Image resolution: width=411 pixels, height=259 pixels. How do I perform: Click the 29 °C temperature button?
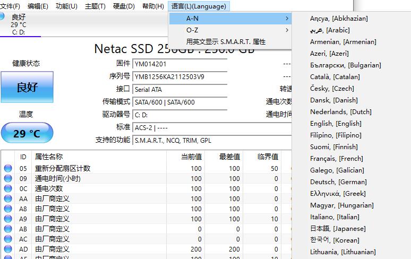[27, 133]
